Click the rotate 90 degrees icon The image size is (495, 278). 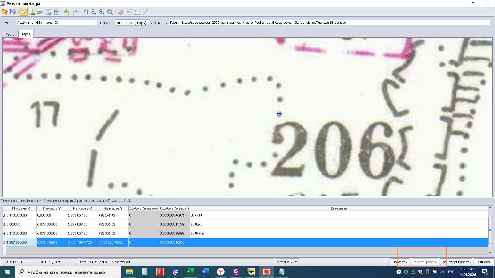click(x=129, y=12)
